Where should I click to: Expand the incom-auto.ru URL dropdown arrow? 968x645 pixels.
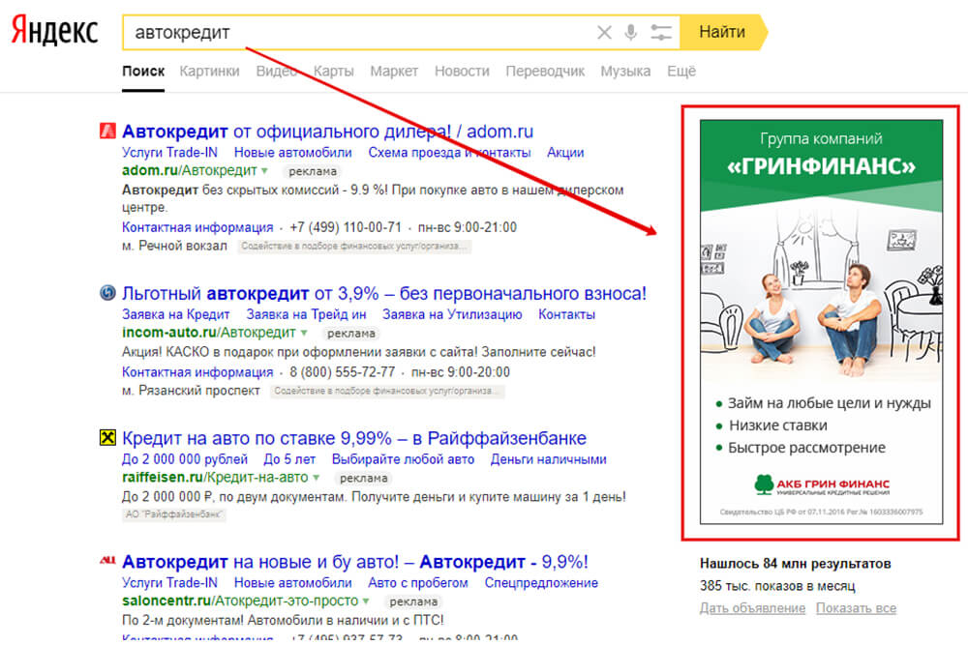[x=304, y=333]
